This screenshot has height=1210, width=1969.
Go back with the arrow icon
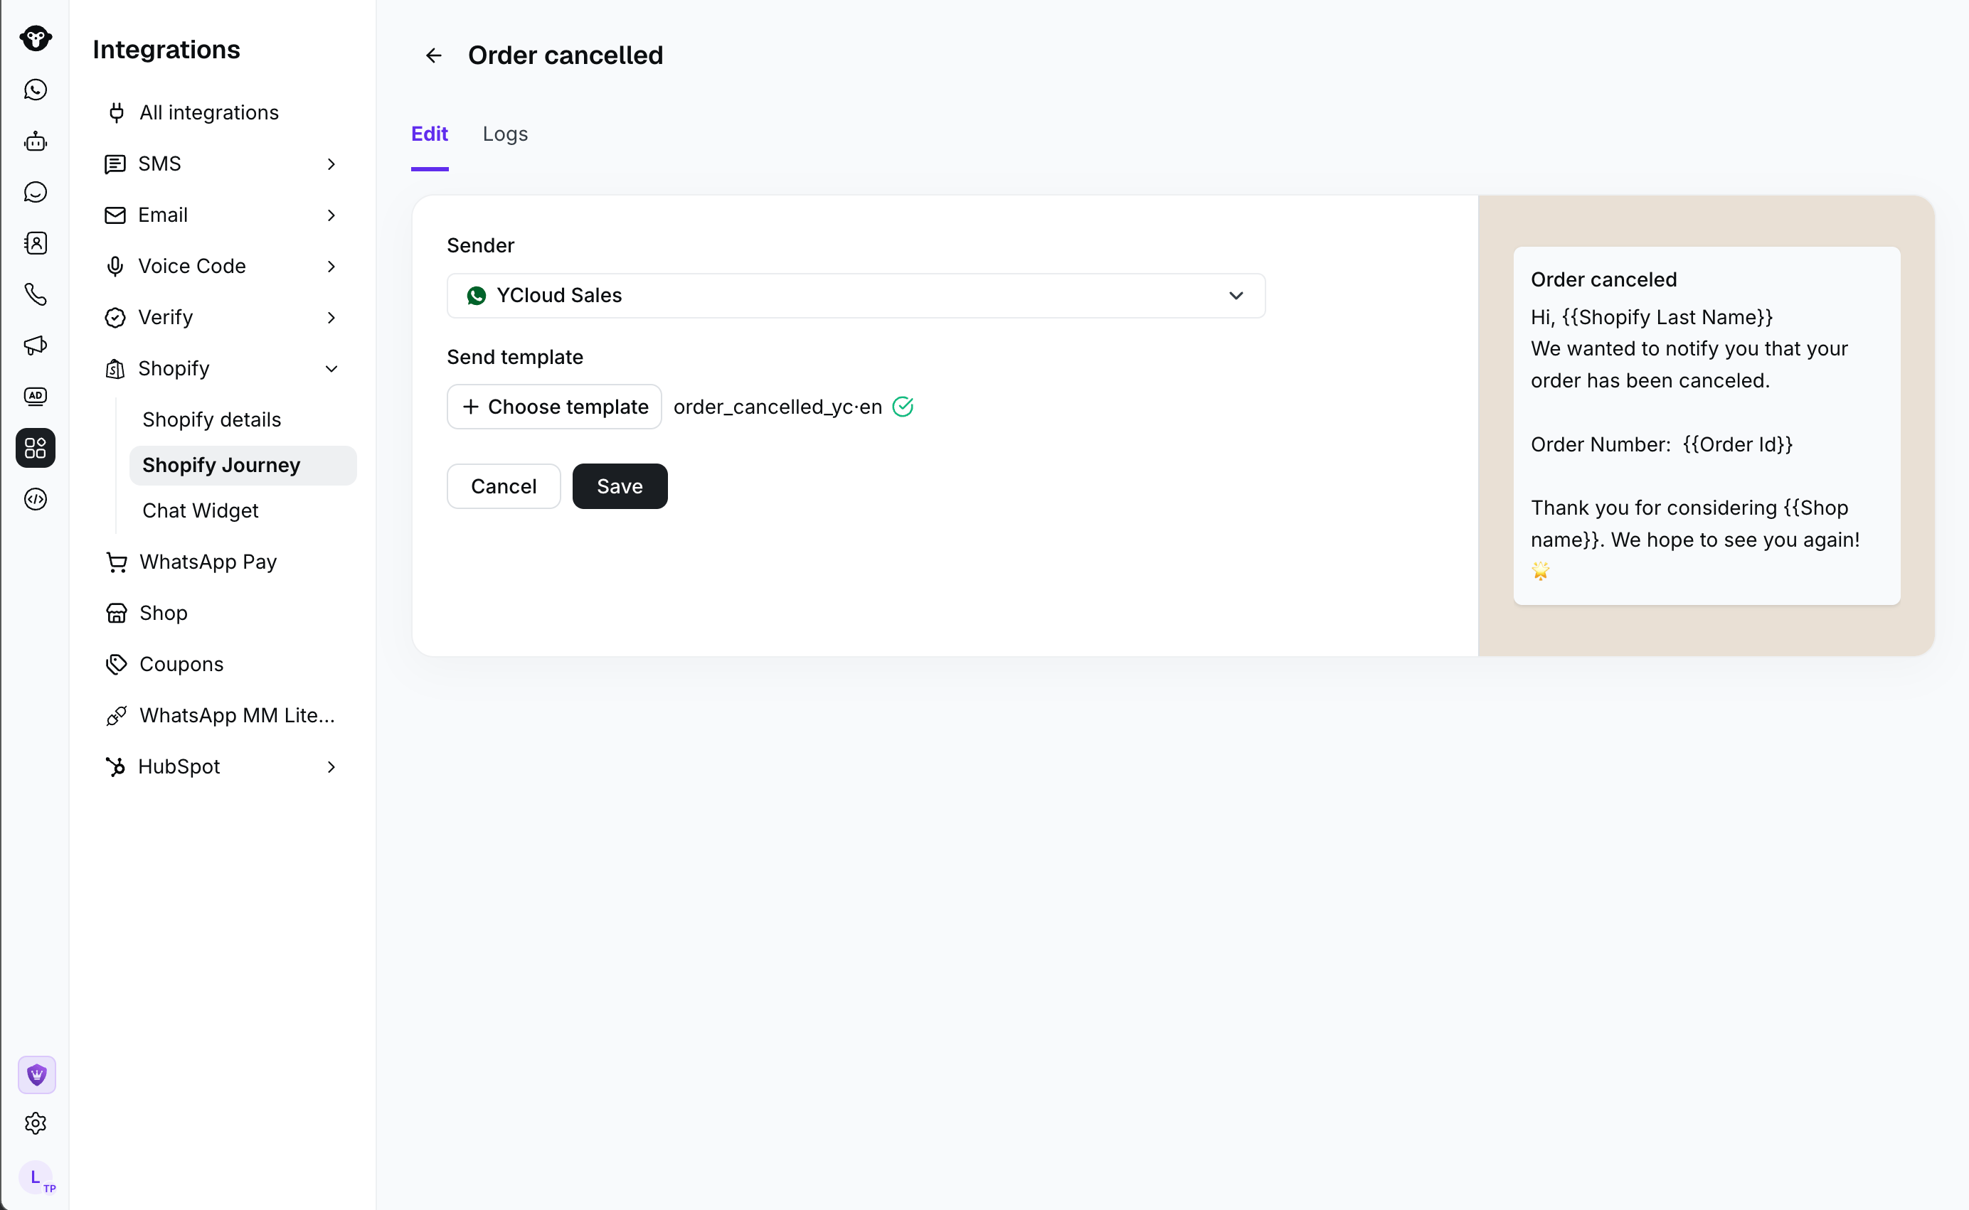pos(433,55)
